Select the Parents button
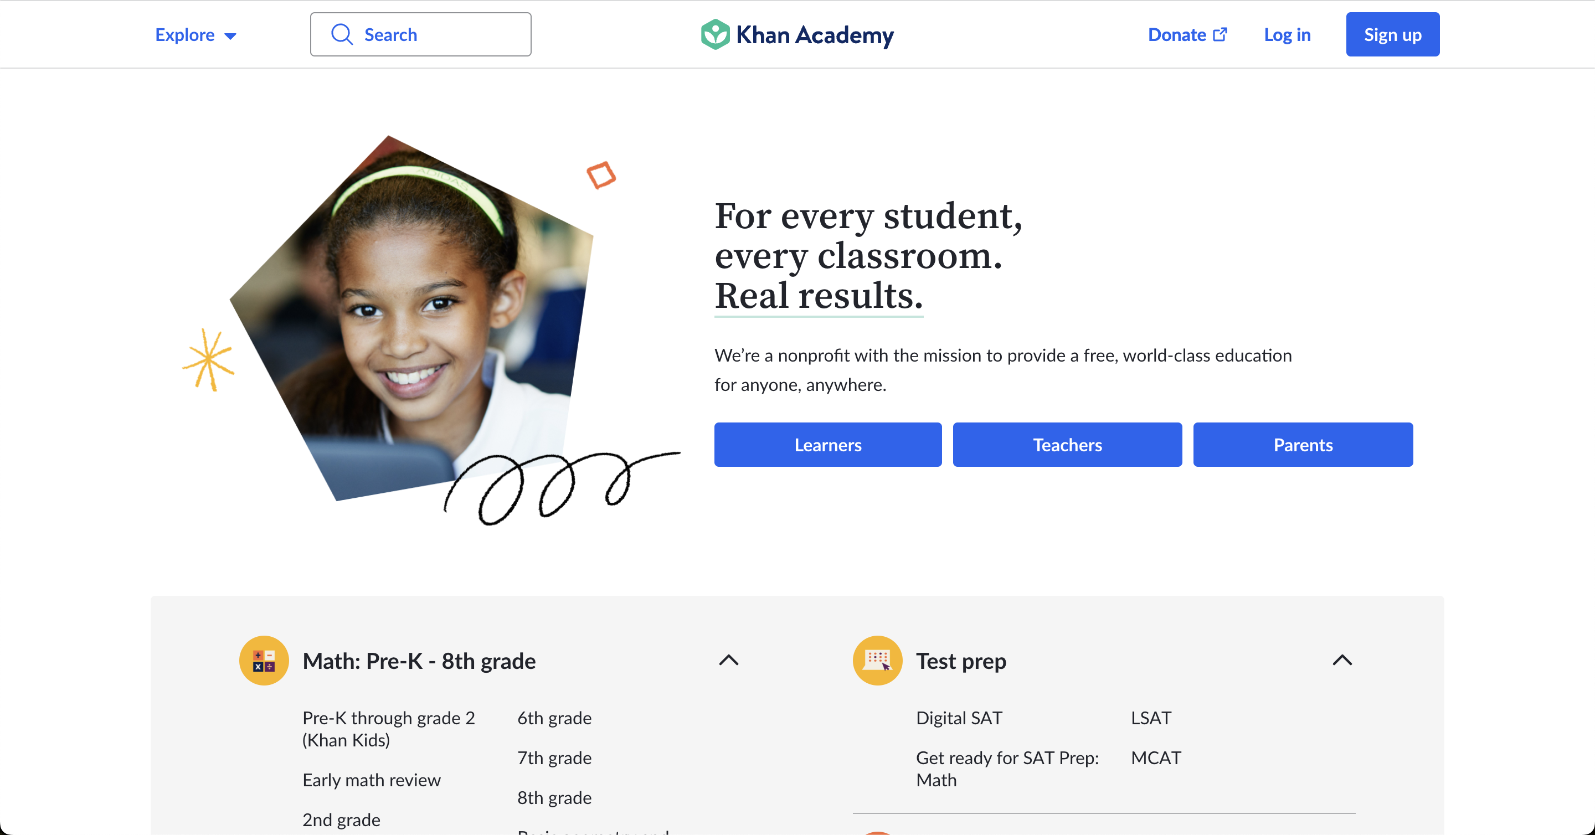The image size is (1595, 835). (x=1303, y=445)
